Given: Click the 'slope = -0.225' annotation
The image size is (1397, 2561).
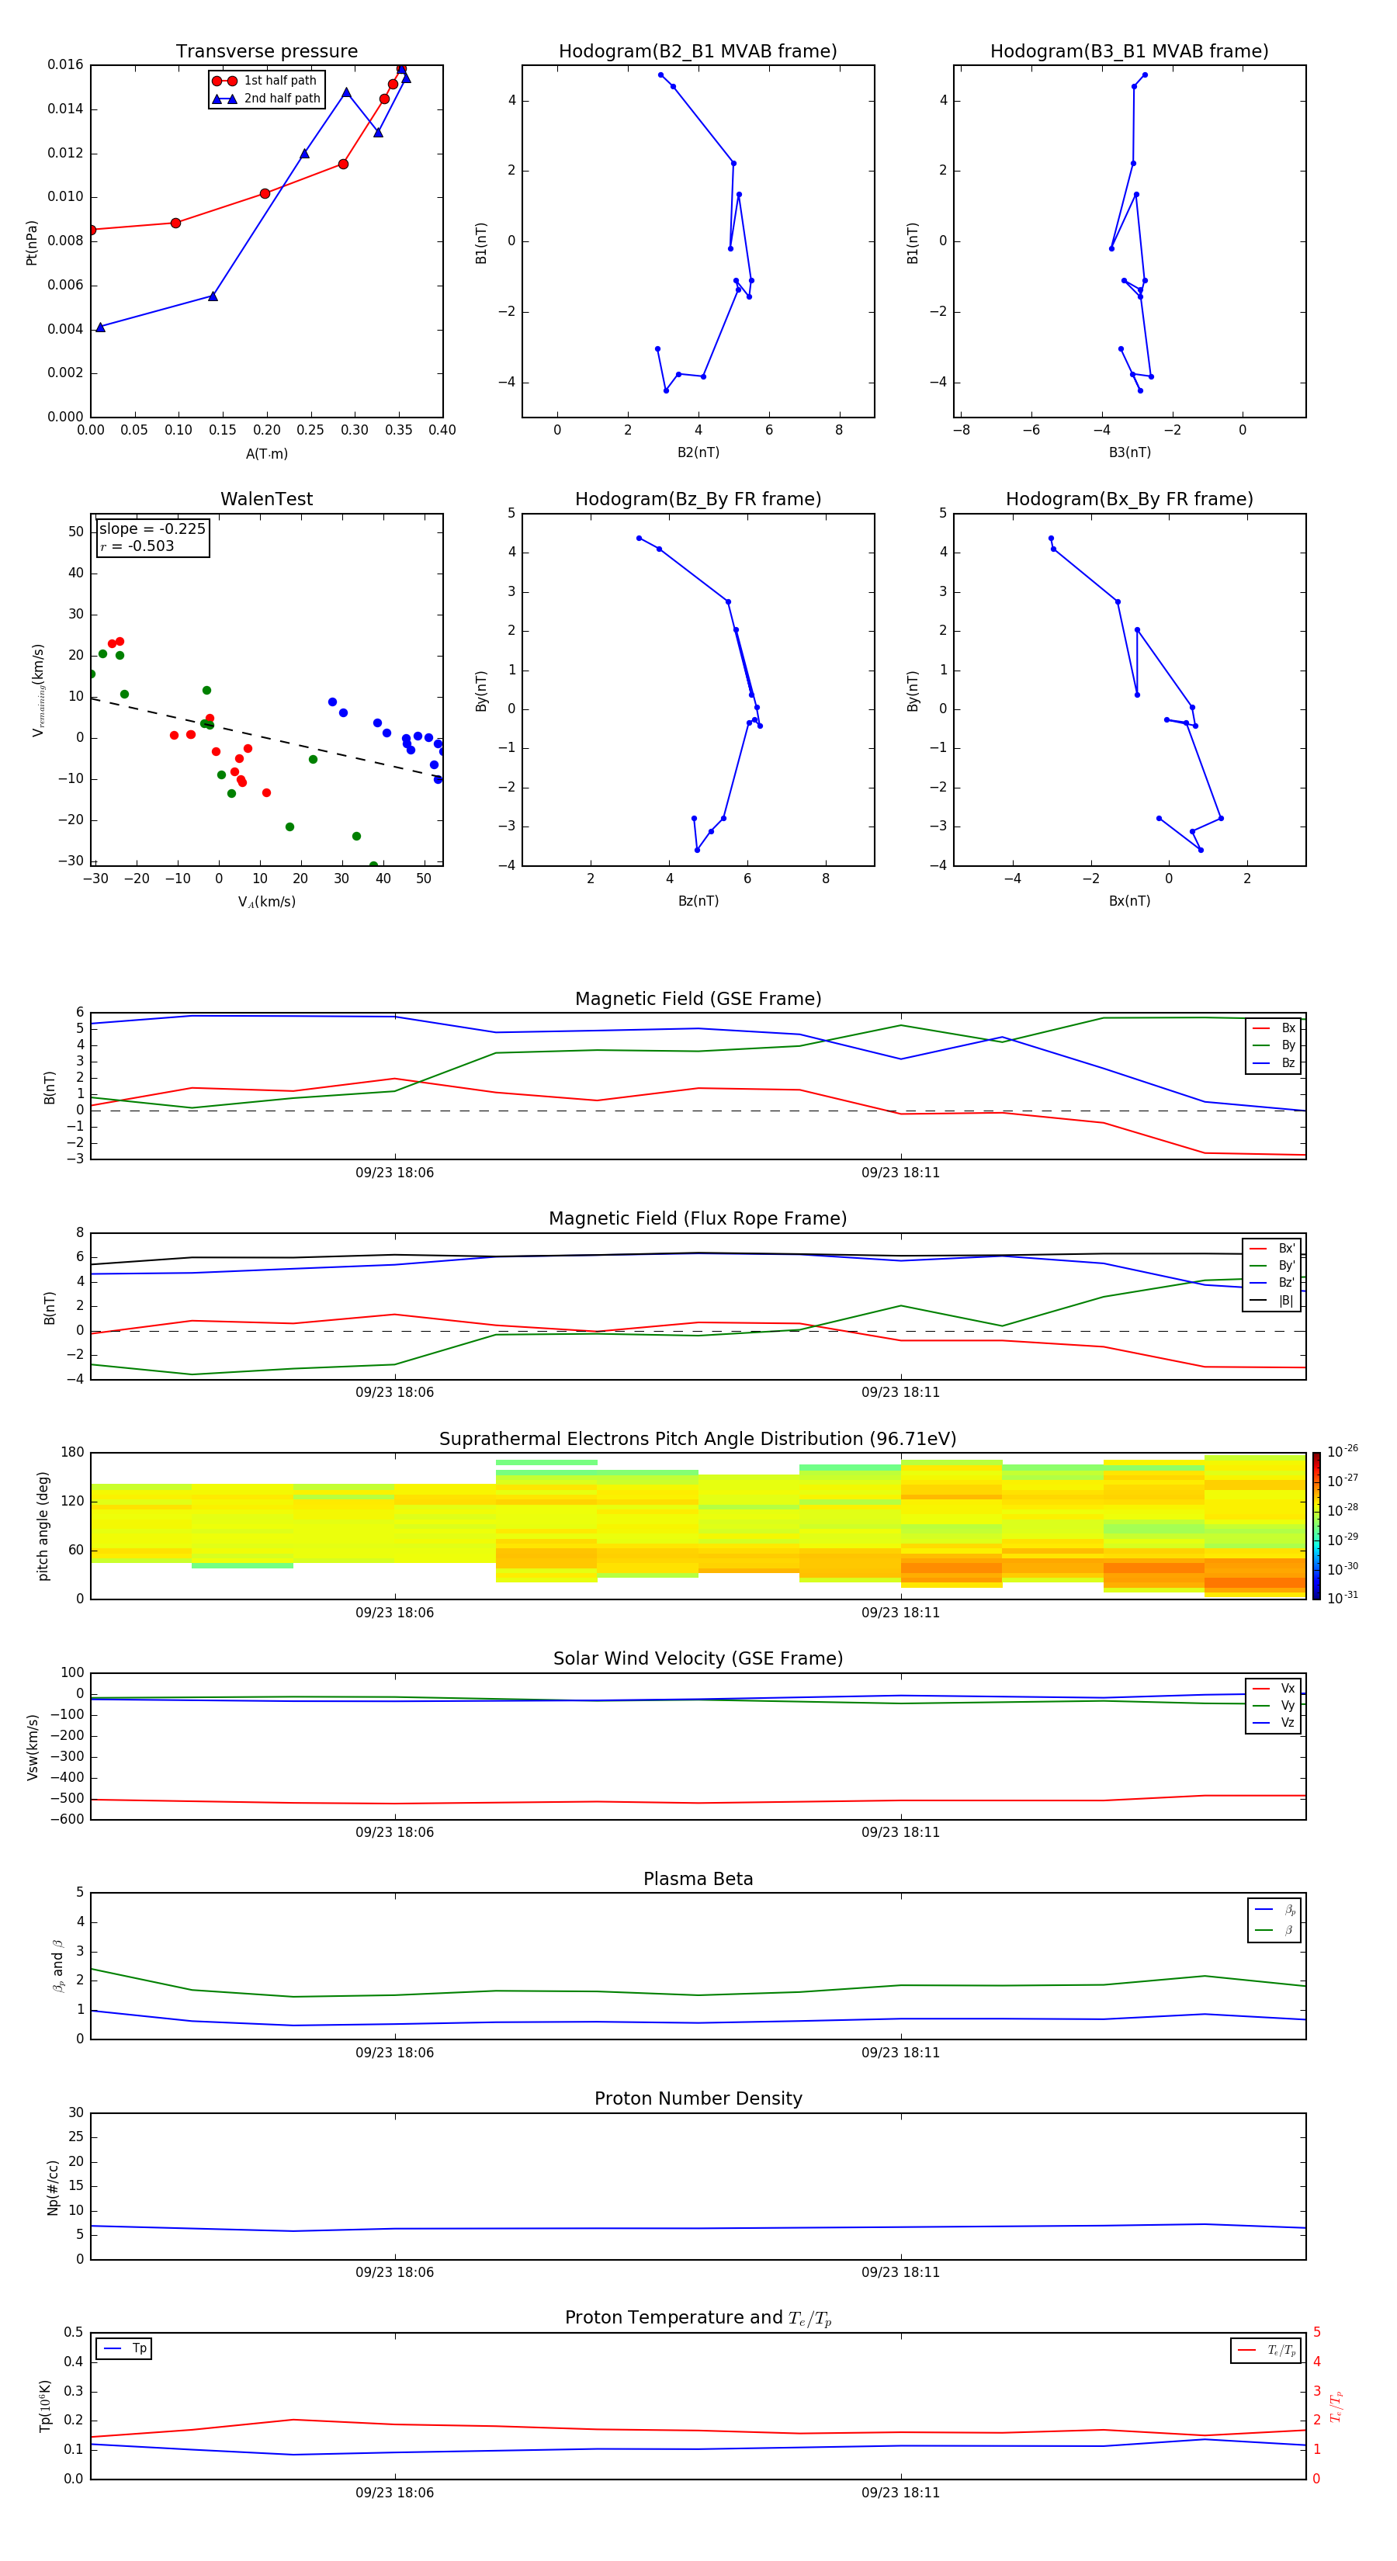Looking at the screenshot, I should (152, 529).
